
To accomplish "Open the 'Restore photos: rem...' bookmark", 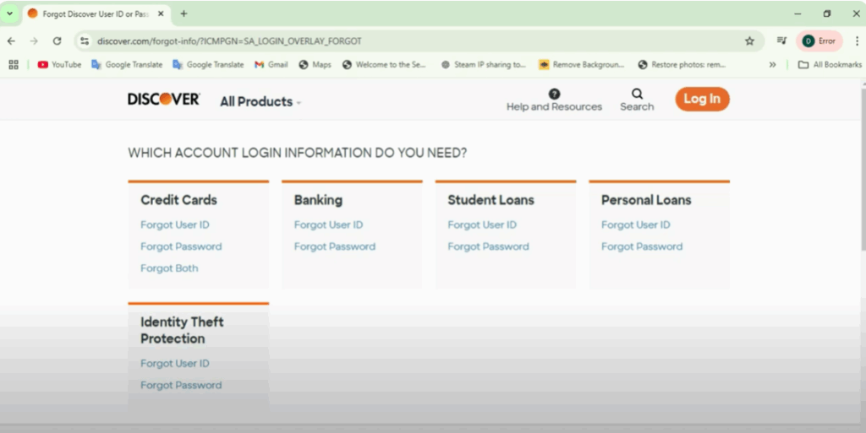I will pyautogui.click(x=682, y=64).
